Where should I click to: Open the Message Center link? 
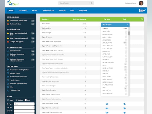point(15,73)
